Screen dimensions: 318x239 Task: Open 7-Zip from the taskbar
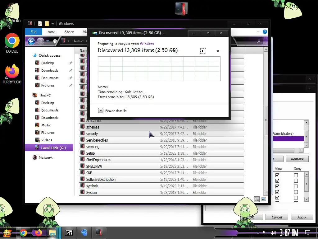[x=69, y=233]
